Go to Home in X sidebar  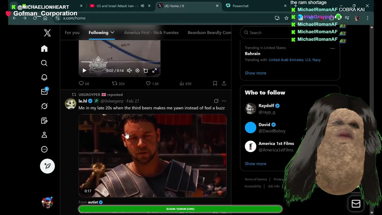[x=44, y=49]
